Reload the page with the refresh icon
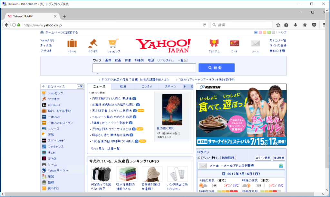Image resolution: width=330 pixels, height=197 pixels. (204, 25)
